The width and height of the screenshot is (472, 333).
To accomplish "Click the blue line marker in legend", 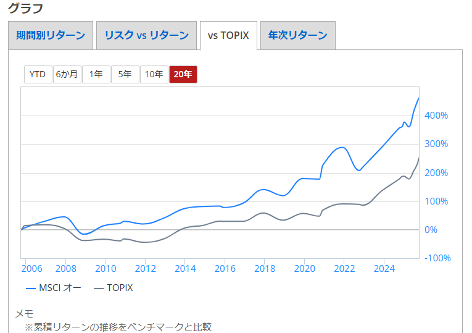I will (31, 288).
